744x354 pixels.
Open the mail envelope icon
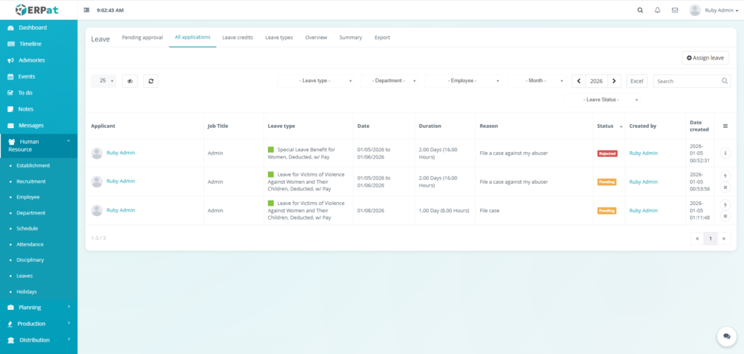click(x=675, y=10)
